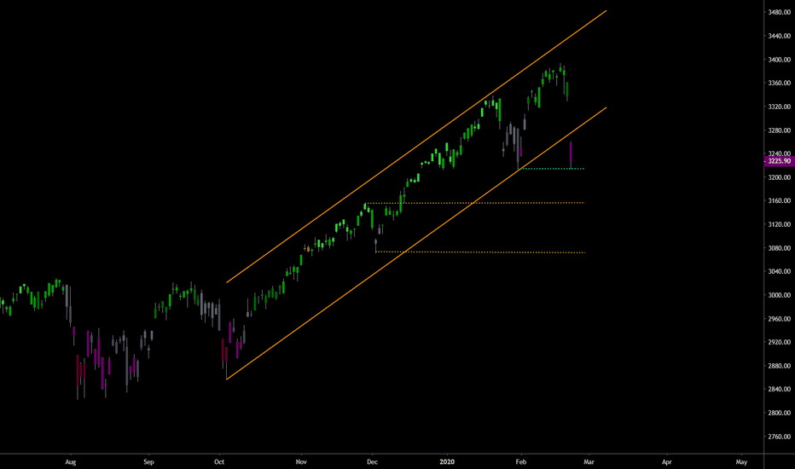This screenshot has width=795, height=469.
Task: Click the Mar label on time axis
Action: (x=589, y=462)
